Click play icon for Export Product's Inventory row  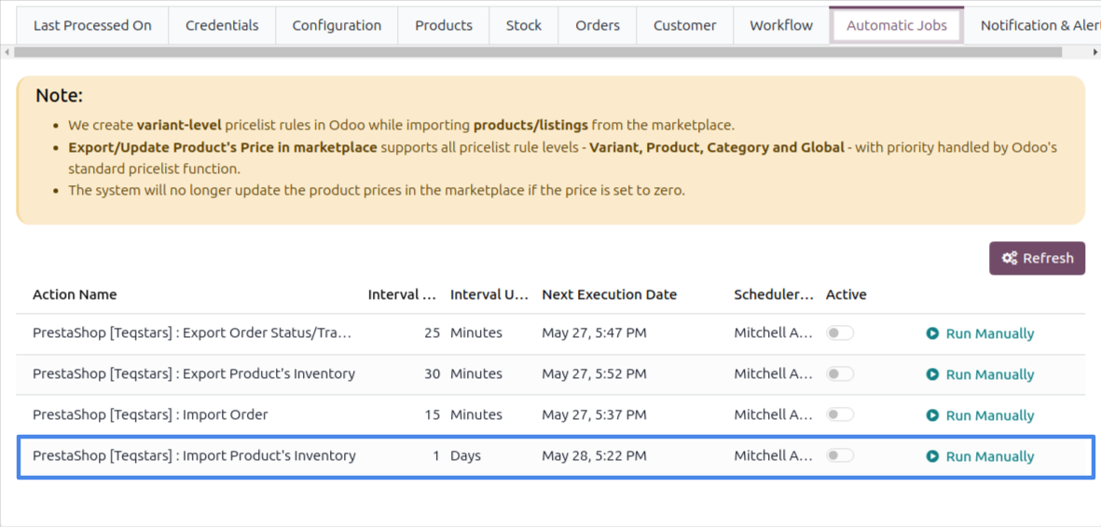click(x=932, y=374)
